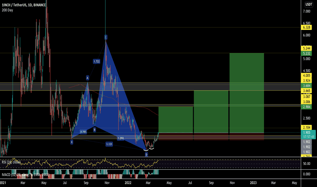Select the long position box targeting 3.665
This screenshot has height=187, width=317.
tap(211, 115)
